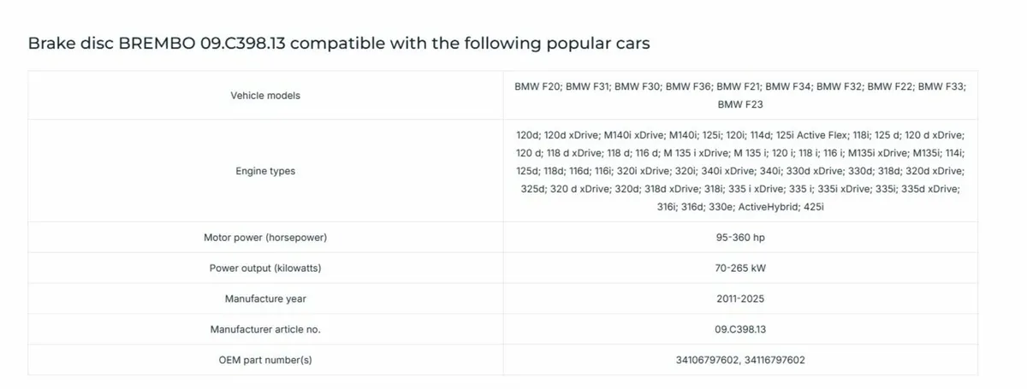Image resolution: width=1027 pixels, height=389 pixels.
Task: Click the line starting 120 d; 118 d xDrive
Action: click(x=740, y=153)
